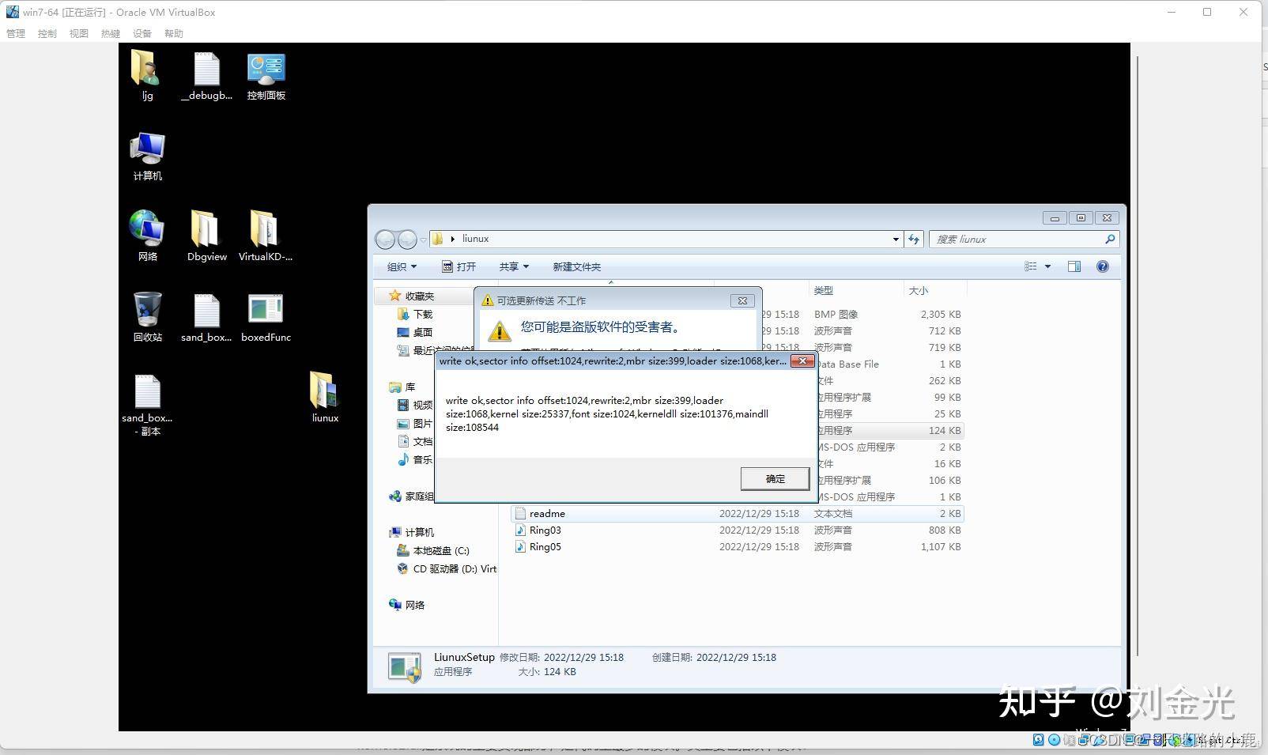The image size is (1268, 755).
Task: Click 打开 in Explorer toolbar
Action: click(x=459, y=266)
